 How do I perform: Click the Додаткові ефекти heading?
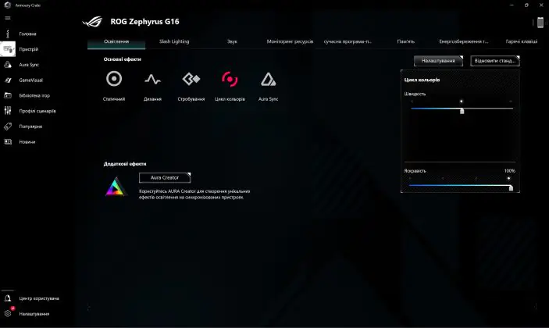(125, 164)
